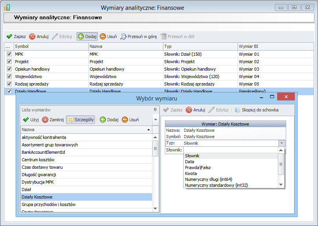This screenshot has height=226, width=318.
Task: Select BankAccountElementId in the list
Action: 86,152
